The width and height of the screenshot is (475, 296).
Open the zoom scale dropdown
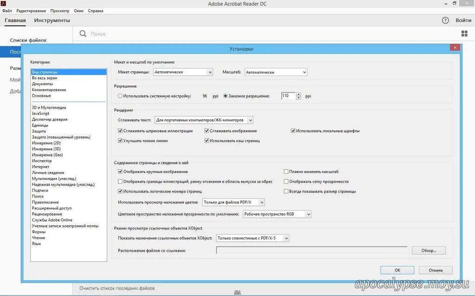pyautogui.click(x=276, y=72)
